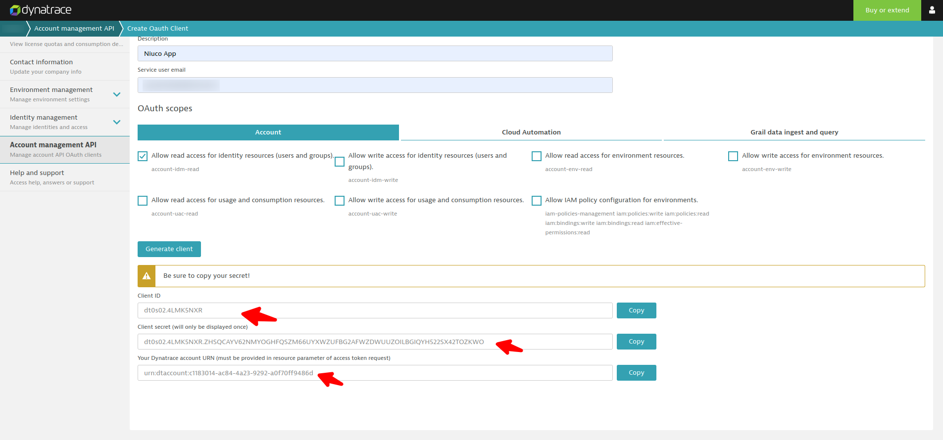Click the 'account-env-write' scope text
Screen dimensions: 943x440
(767, 170)
